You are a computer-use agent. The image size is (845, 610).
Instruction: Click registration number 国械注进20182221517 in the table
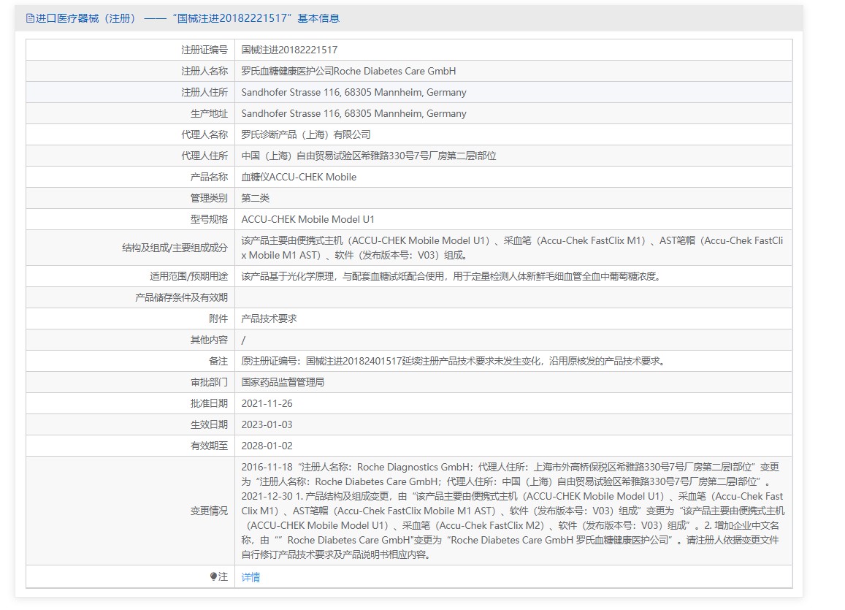[289, 50]
